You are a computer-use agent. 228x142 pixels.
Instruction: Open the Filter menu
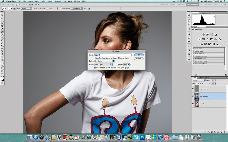click(50, 1)
